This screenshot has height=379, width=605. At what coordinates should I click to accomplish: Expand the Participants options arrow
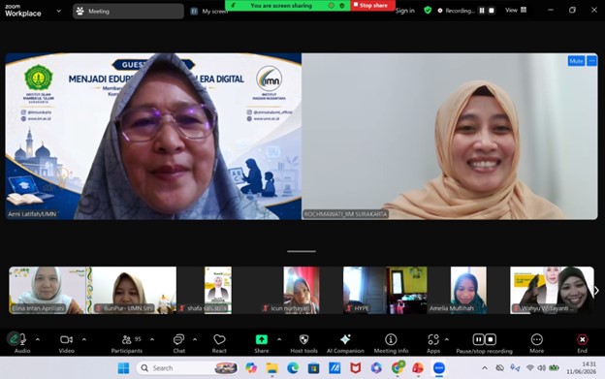(152, 339)
